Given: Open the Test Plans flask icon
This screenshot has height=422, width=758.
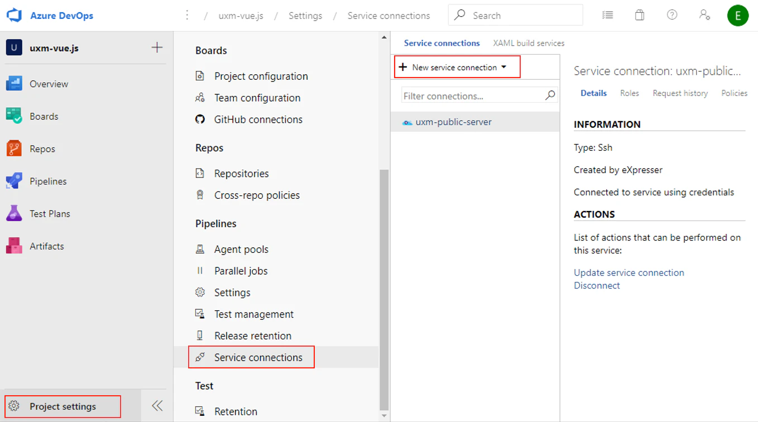Looking at the screenshot, I should click(x=14, y=213).
